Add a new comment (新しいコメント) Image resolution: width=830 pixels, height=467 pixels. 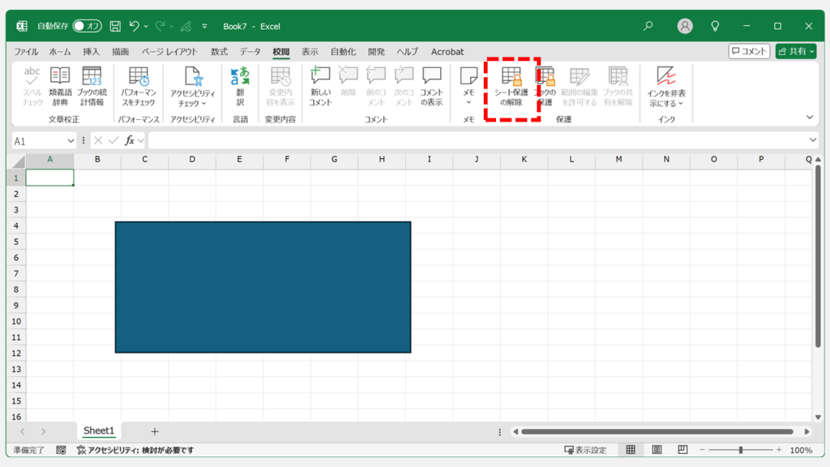click(x=320, y=86)
